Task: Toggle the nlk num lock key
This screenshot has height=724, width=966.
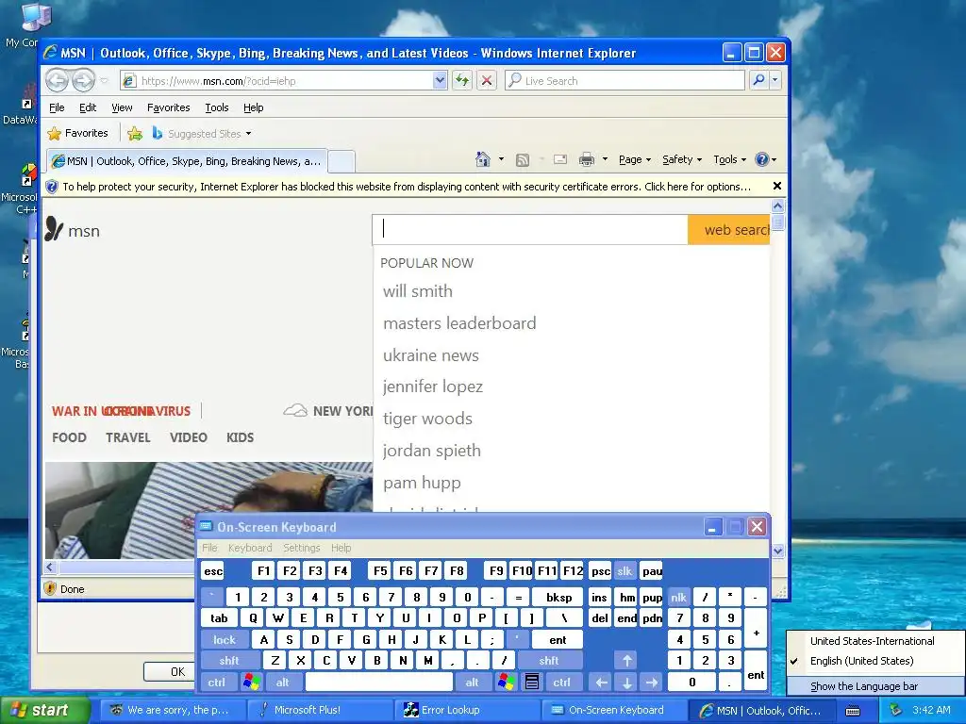Action: point(678,597)
